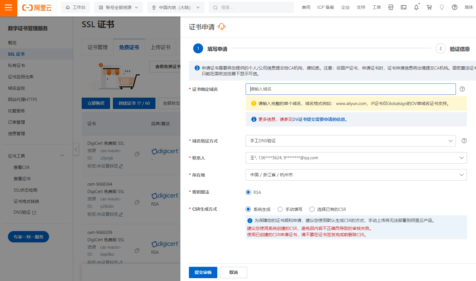476x281 pixels.
Task: Click the 证书绑定域名 input field
Action: [350, 89]
